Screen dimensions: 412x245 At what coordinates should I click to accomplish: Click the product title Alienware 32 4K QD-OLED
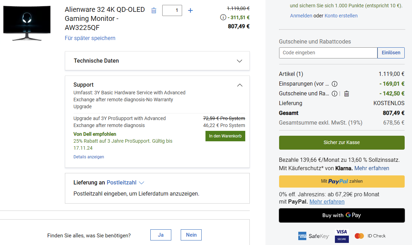pos(105,18)
